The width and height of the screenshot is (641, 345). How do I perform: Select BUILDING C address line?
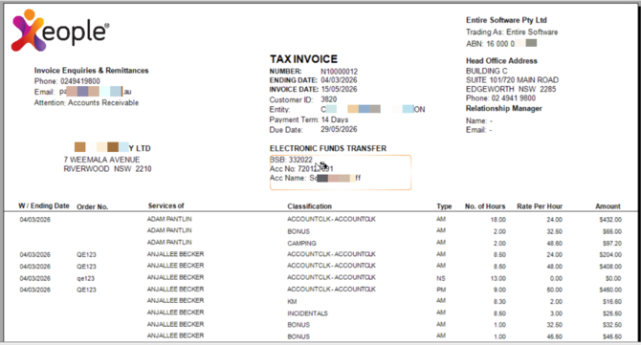click(486, 71)
